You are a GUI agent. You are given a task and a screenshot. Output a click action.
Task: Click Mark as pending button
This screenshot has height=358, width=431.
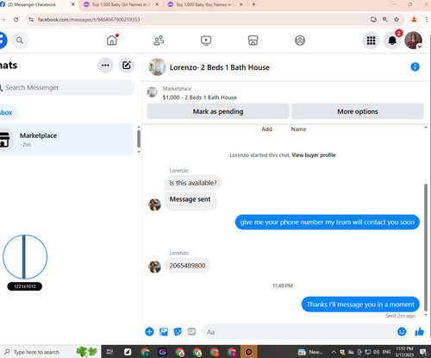(x=218, y=111)
